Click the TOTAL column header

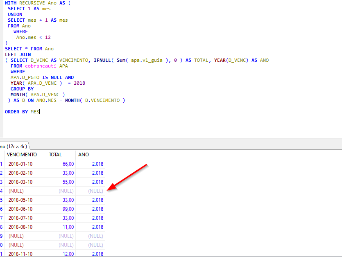(x=55, y=155)
